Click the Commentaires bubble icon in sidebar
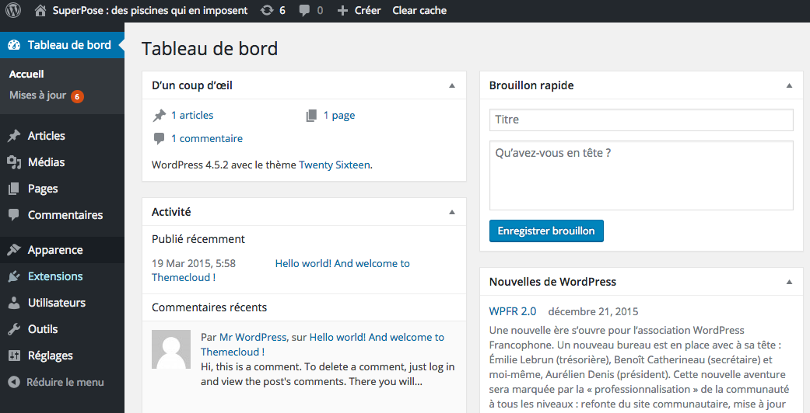The width and height of the screenshot is (810, 413). [14, 215]
